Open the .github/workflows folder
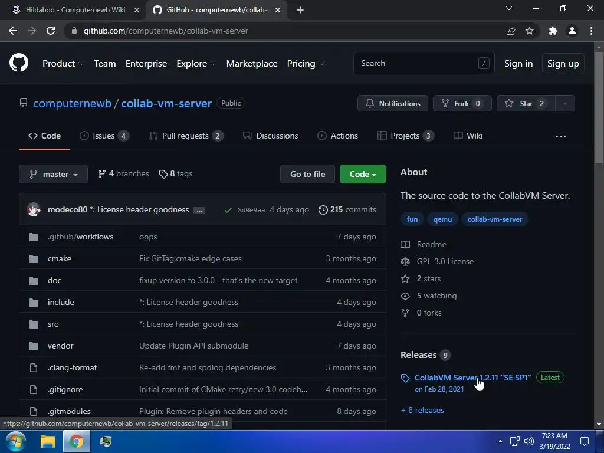604x453 pixels. click(x=80, y=237)
